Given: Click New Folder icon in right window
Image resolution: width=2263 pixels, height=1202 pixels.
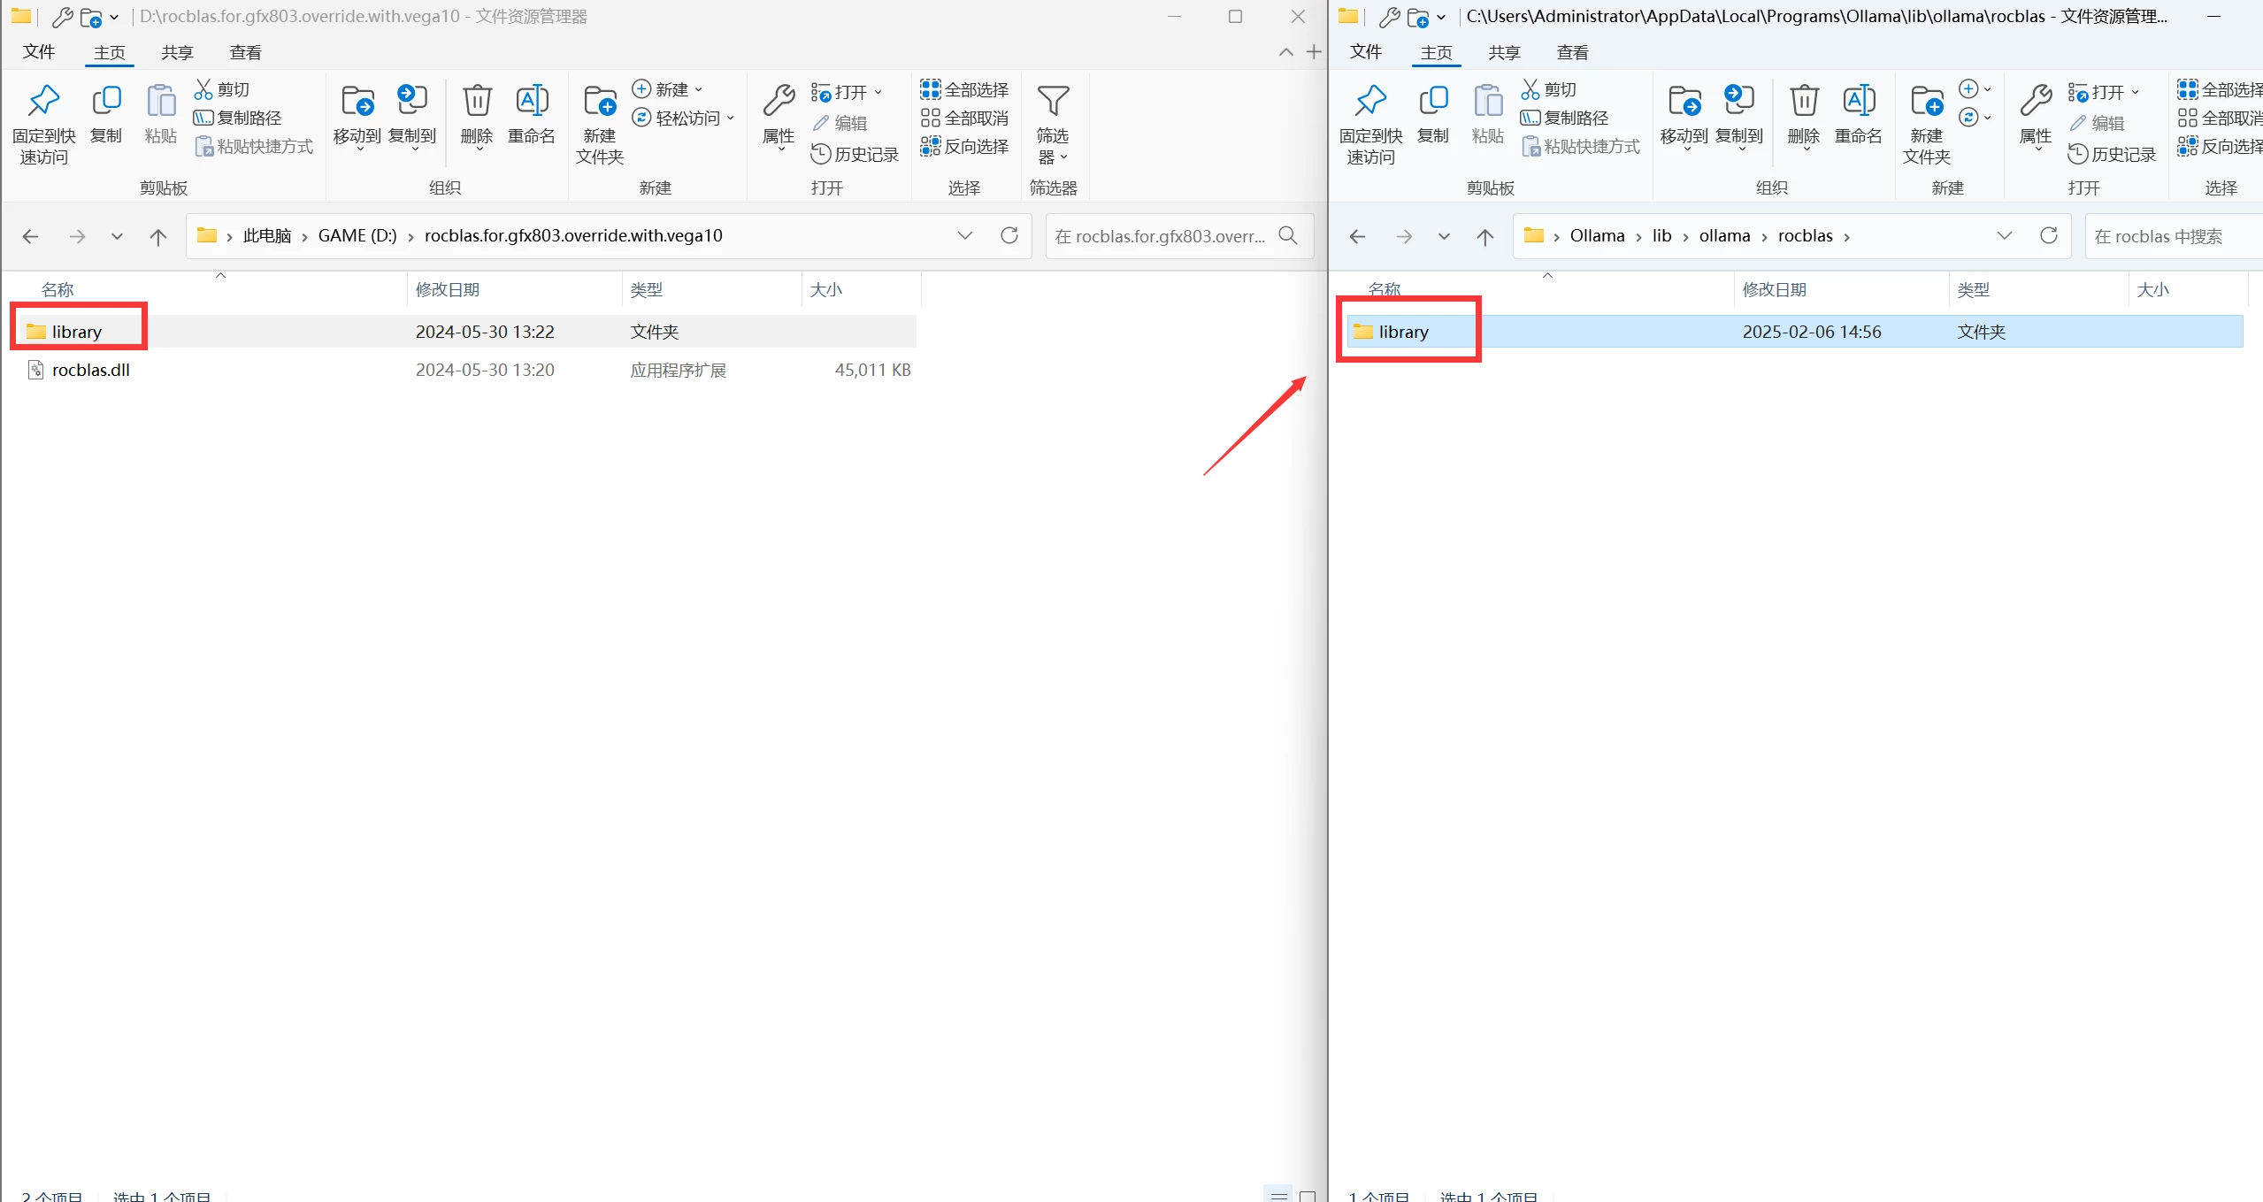Looking at the screenshot, I should (1926, 102).
